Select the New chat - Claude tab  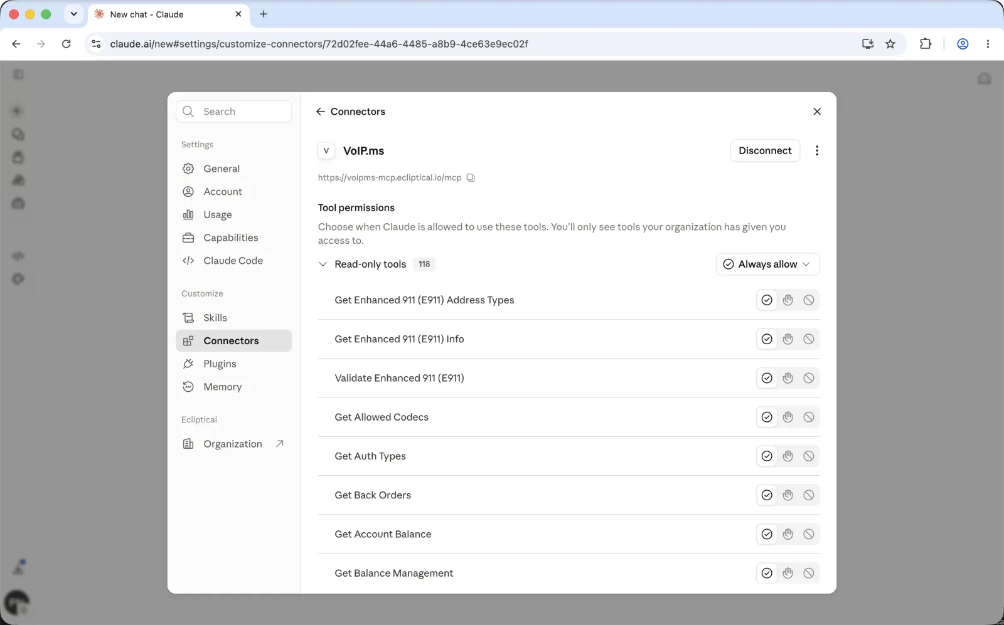point(168,14)
